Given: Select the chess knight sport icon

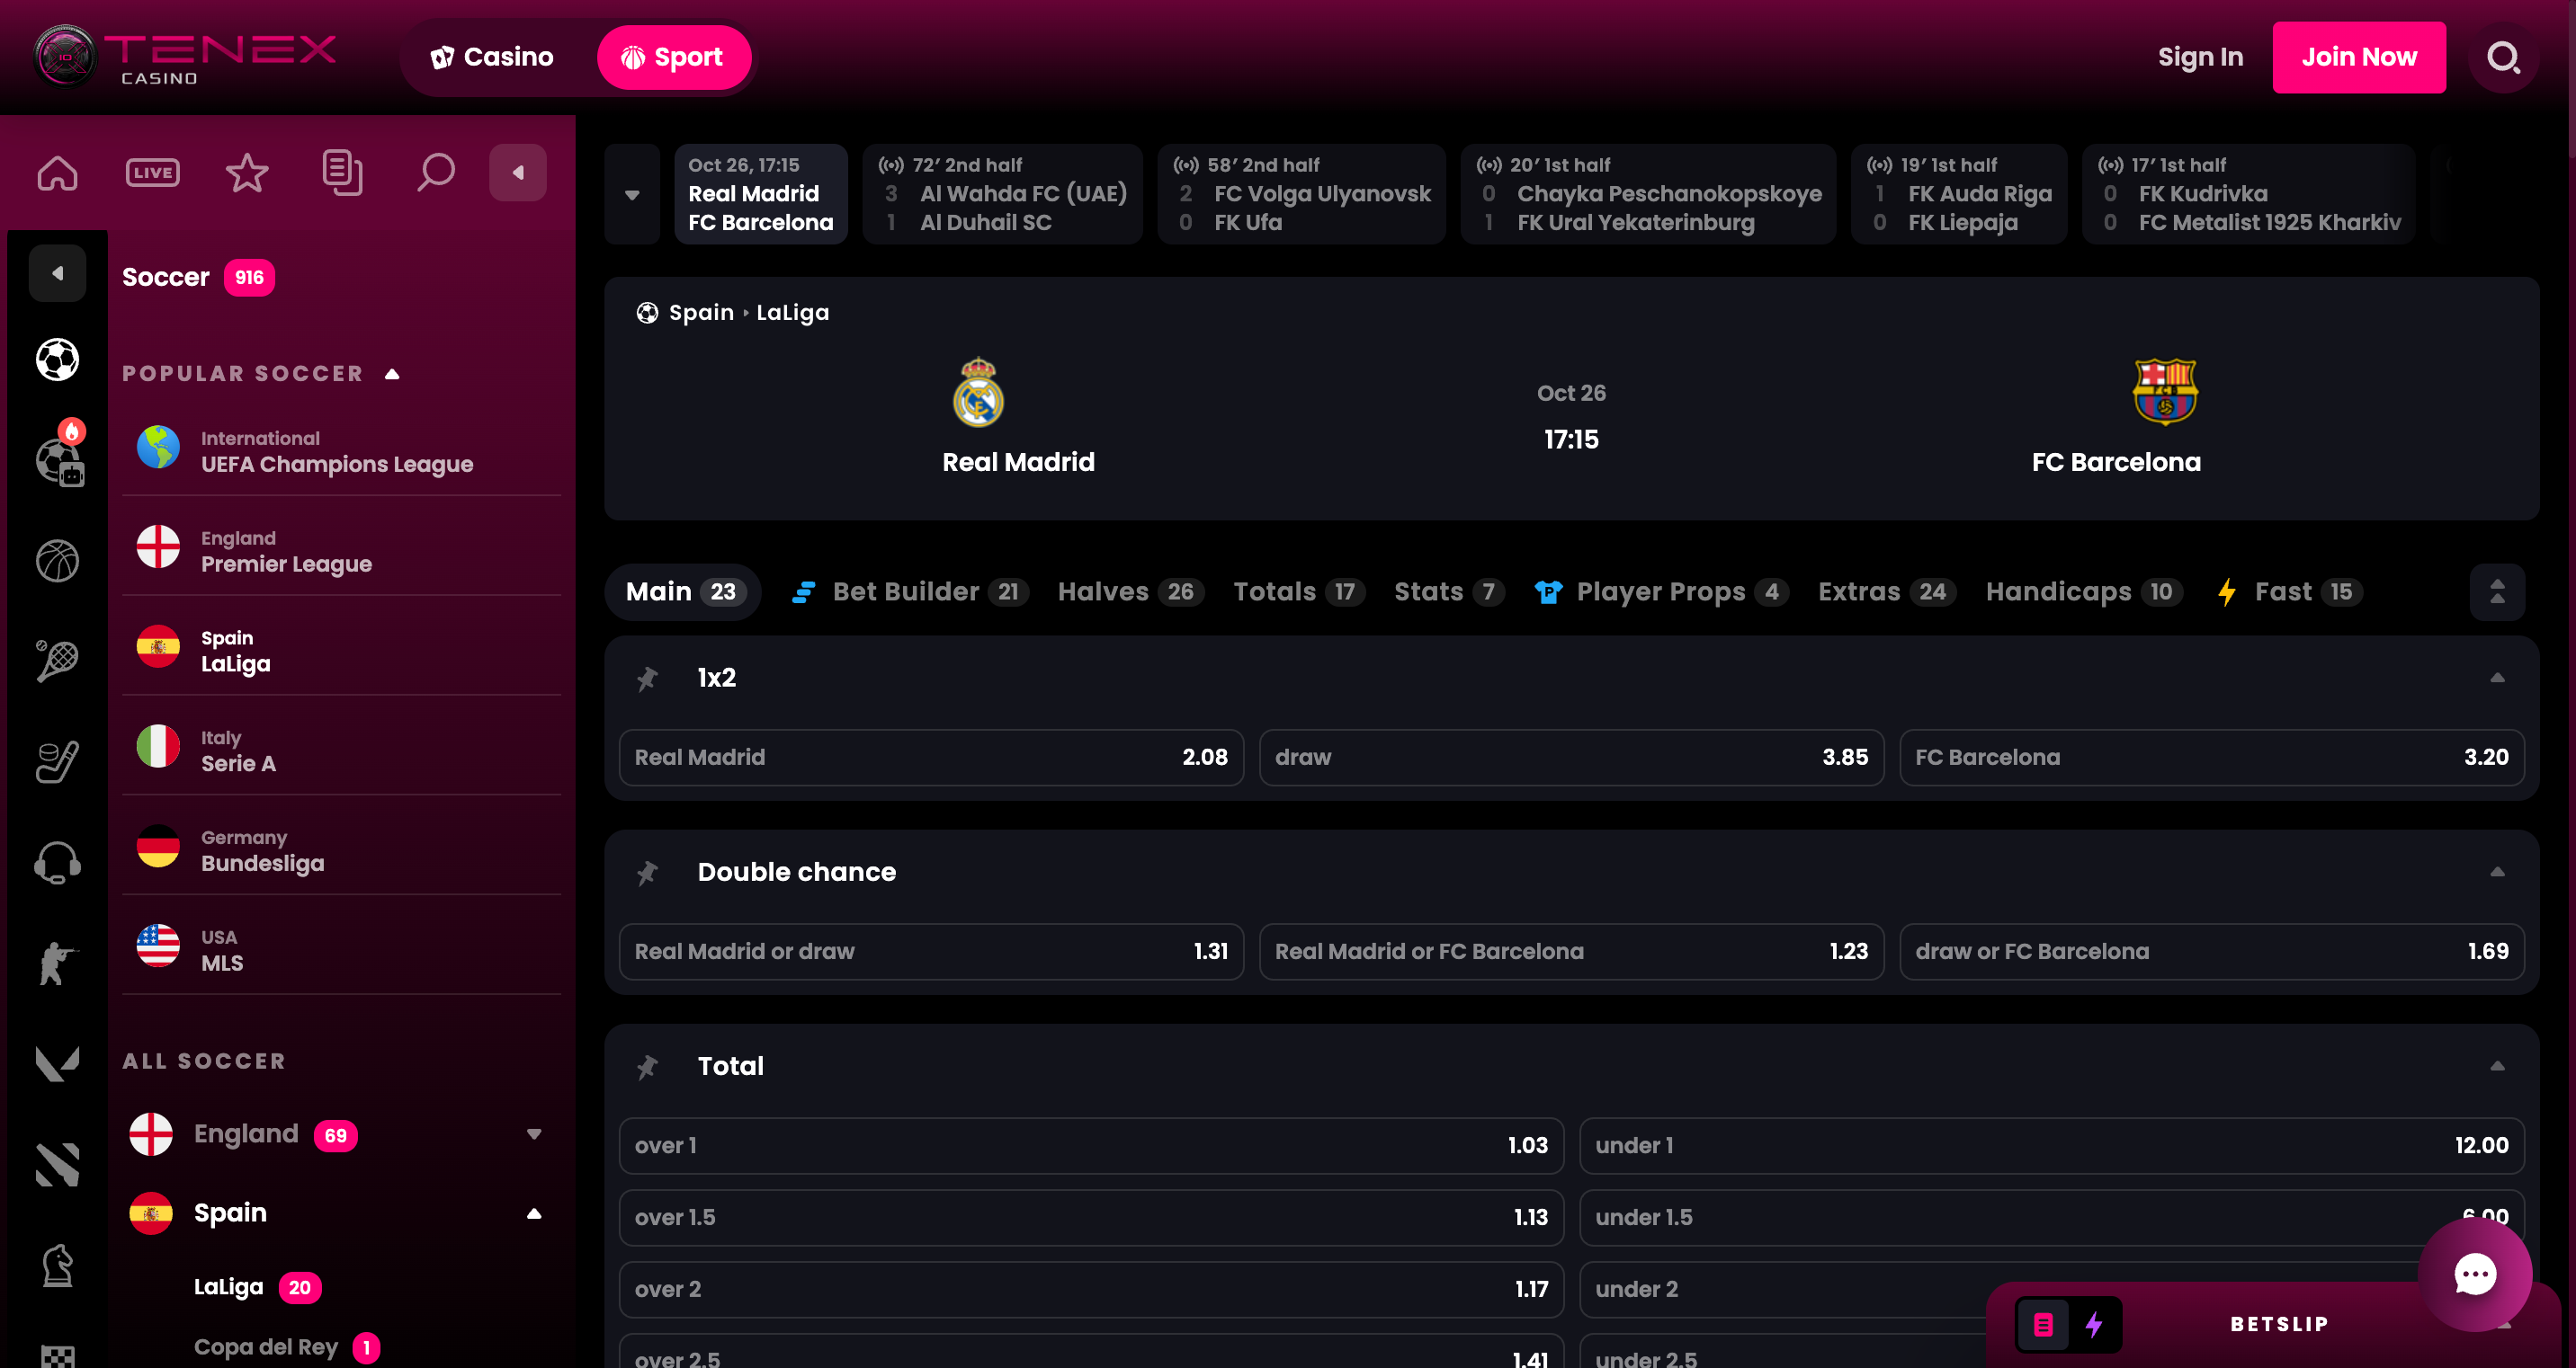Looking at the screenshot, I should 57,1265.
